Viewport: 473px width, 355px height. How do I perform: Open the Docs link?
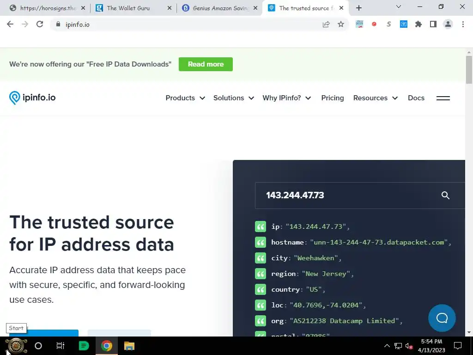[416, 98]
